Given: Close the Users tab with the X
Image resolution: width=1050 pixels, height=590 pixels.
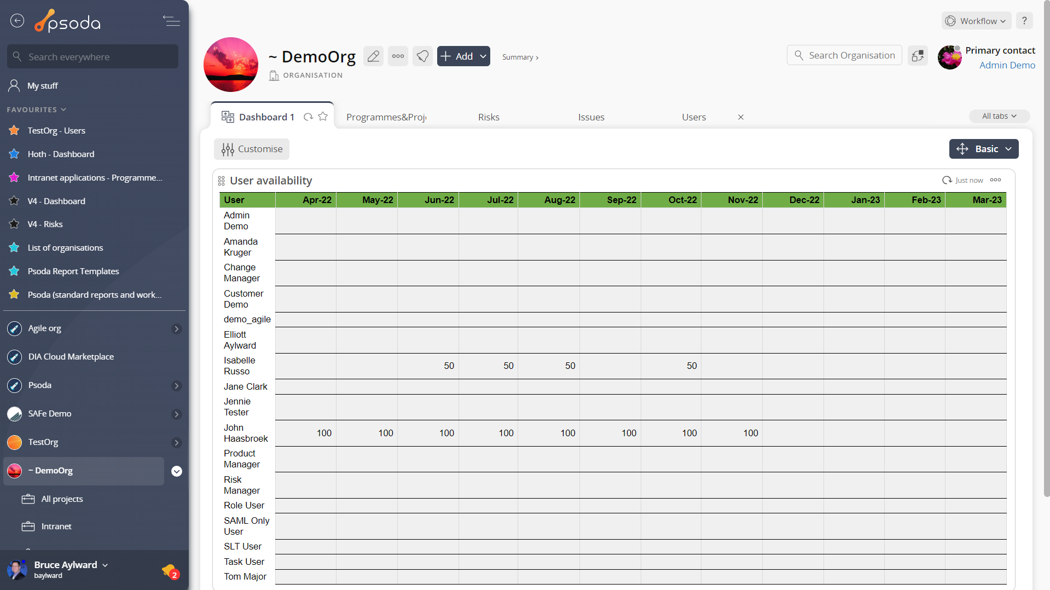Looking at the screenshot, I should (740, 117).
